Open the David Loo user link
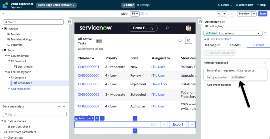 [159, 84]
